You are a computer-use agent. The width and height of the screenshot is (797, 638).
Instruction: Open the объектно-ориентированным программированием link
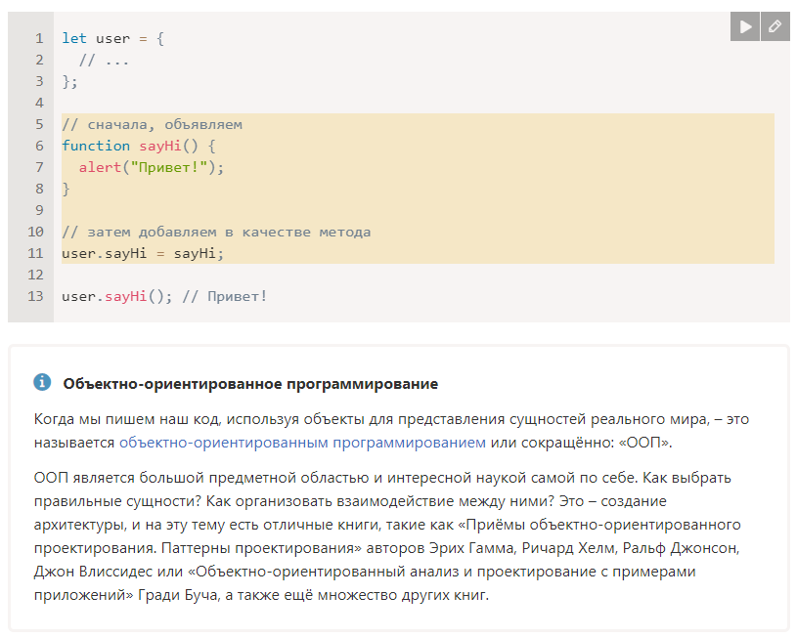[x=302, y=443]
